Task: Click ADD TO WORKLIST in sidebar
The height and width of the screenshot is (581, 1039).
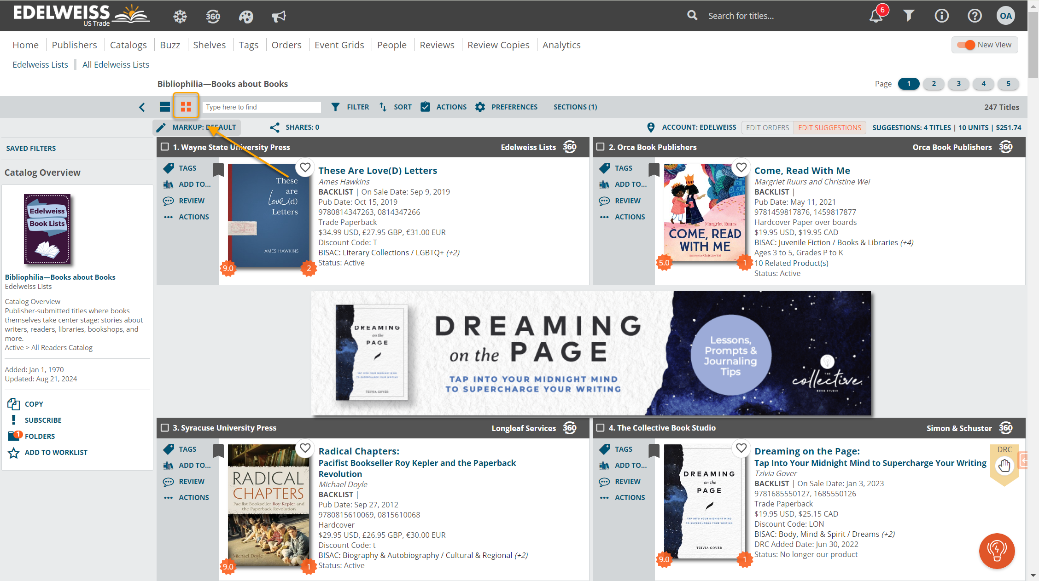Action: pos(47,453)
